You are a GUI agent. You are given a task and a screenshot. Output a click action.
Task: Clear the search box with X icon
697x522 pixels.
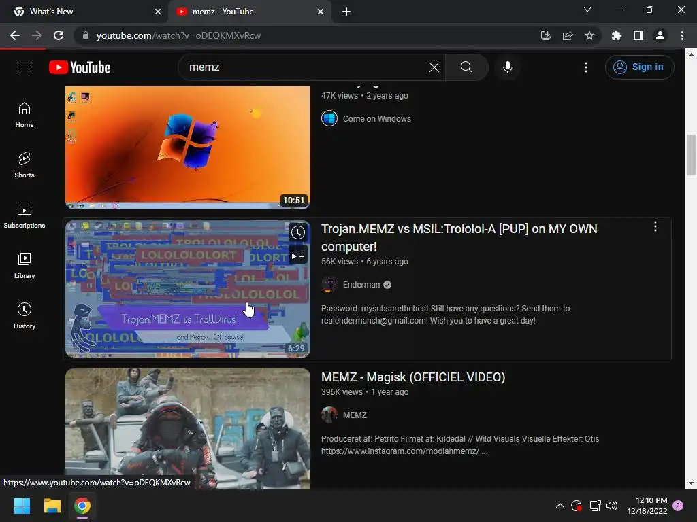tap(434, 67)
